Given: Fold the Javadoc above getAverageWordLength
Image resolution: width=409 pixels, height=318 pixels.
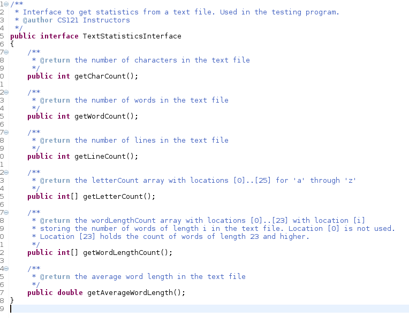Looking at the screenshot, I should (6, 268).
